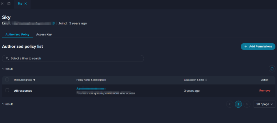The image size is (277, 123).
Task: Open the blue policy name link
Action: click(91, 88)
